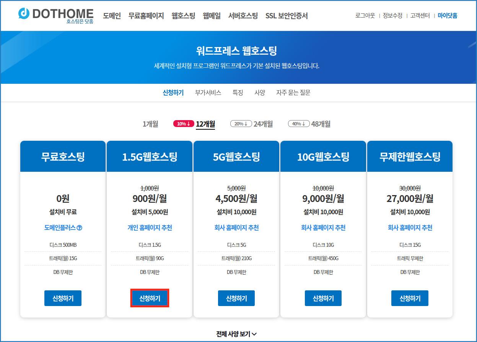Click the 9,000원/월 price

[x=323, y=199]
